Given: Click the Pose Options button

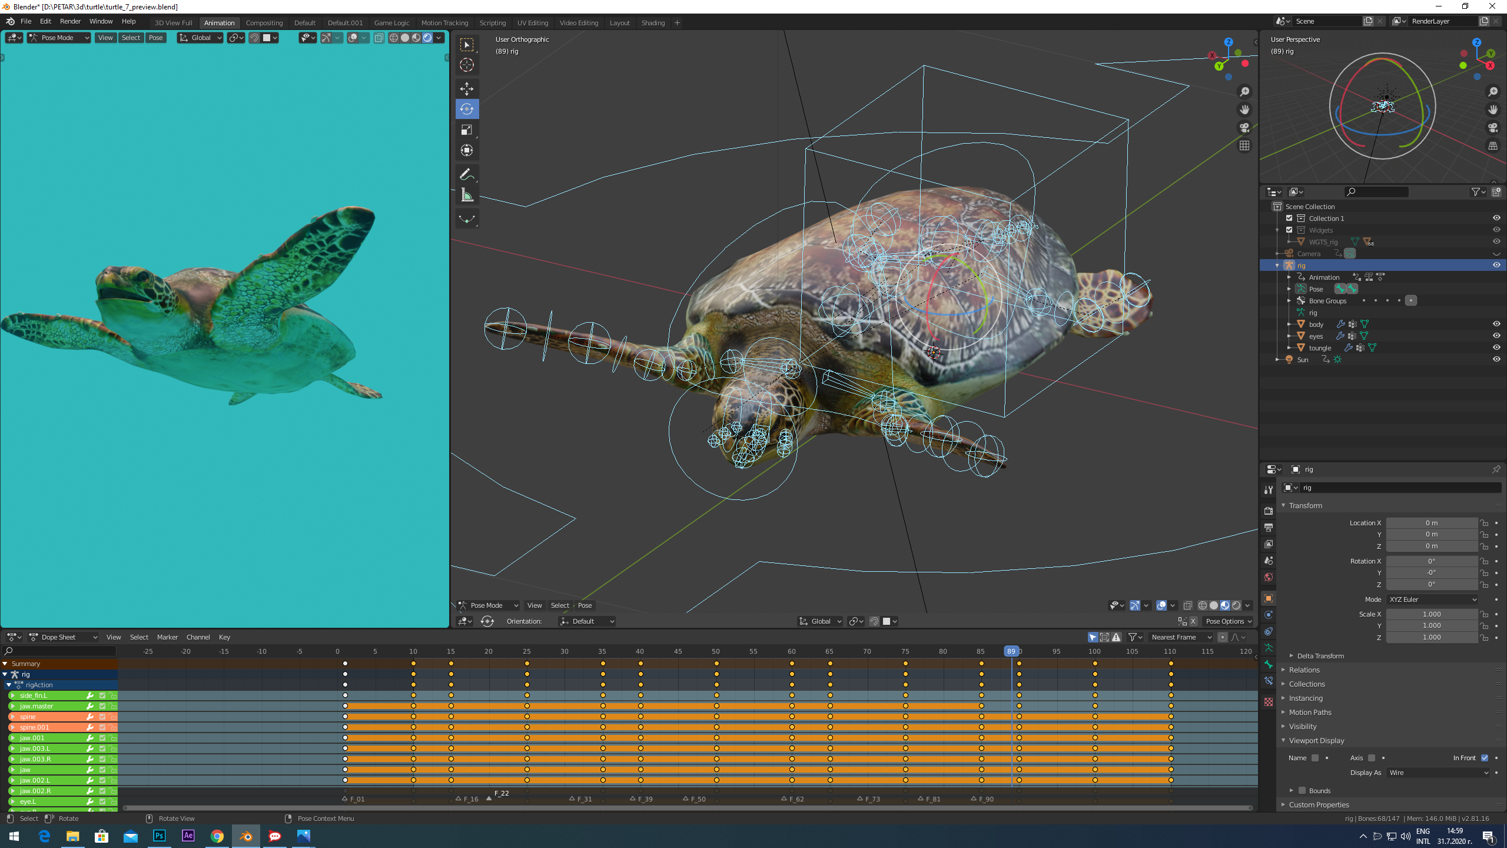Looking at the screenshot, I should [1228, 621].
